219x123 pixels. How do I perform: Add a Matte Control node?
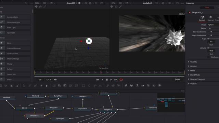point(65,86)
